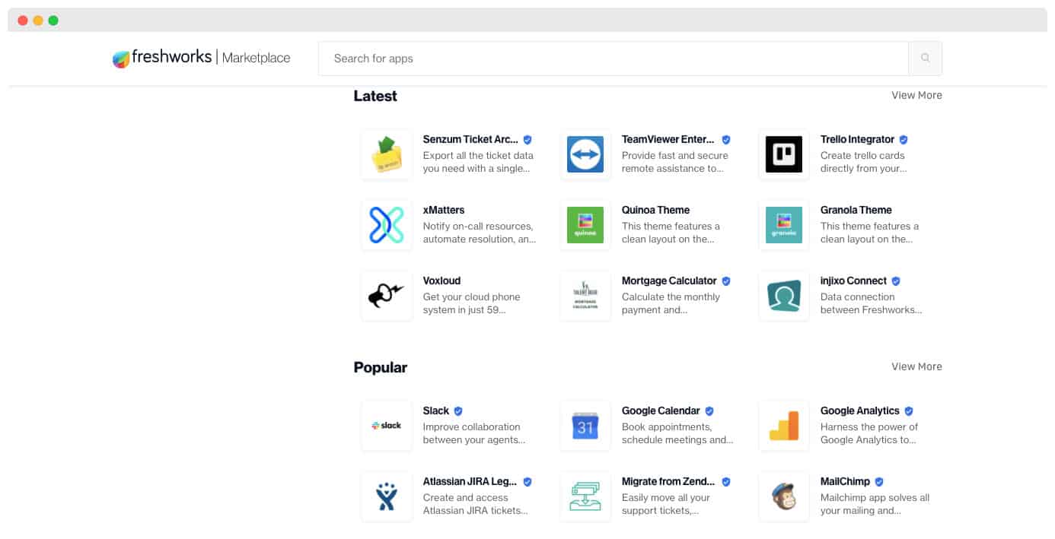Open the Voxloud app icon

click(387, 296)
